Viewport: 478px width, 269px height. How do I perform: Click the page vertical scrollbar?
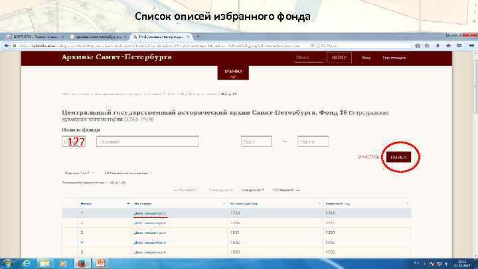(x=475, y=154)
